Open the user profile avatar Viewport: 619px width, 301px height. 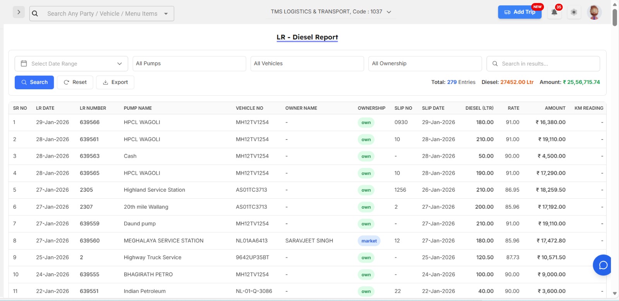(x=594, y=12)
